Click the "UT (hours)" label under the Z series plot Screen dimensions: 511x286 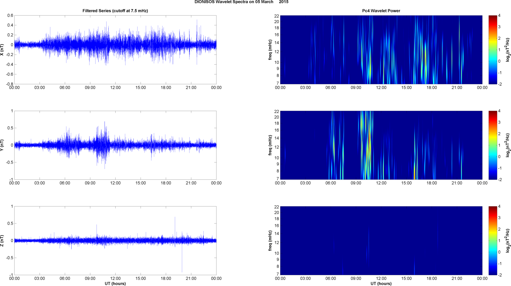pos(115,283)
